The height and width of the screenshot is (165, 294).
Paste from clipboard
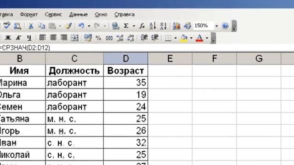(x=52, y=26)
